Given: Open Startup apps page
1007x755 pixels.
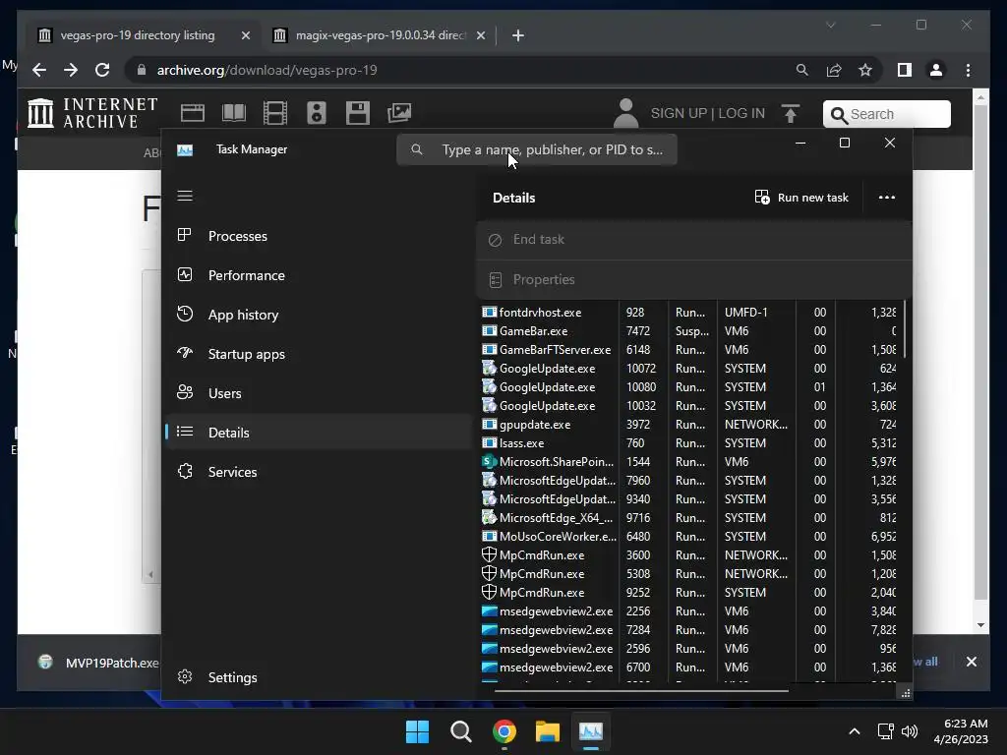Looking at the screenshot, I should tap(318, 354).
